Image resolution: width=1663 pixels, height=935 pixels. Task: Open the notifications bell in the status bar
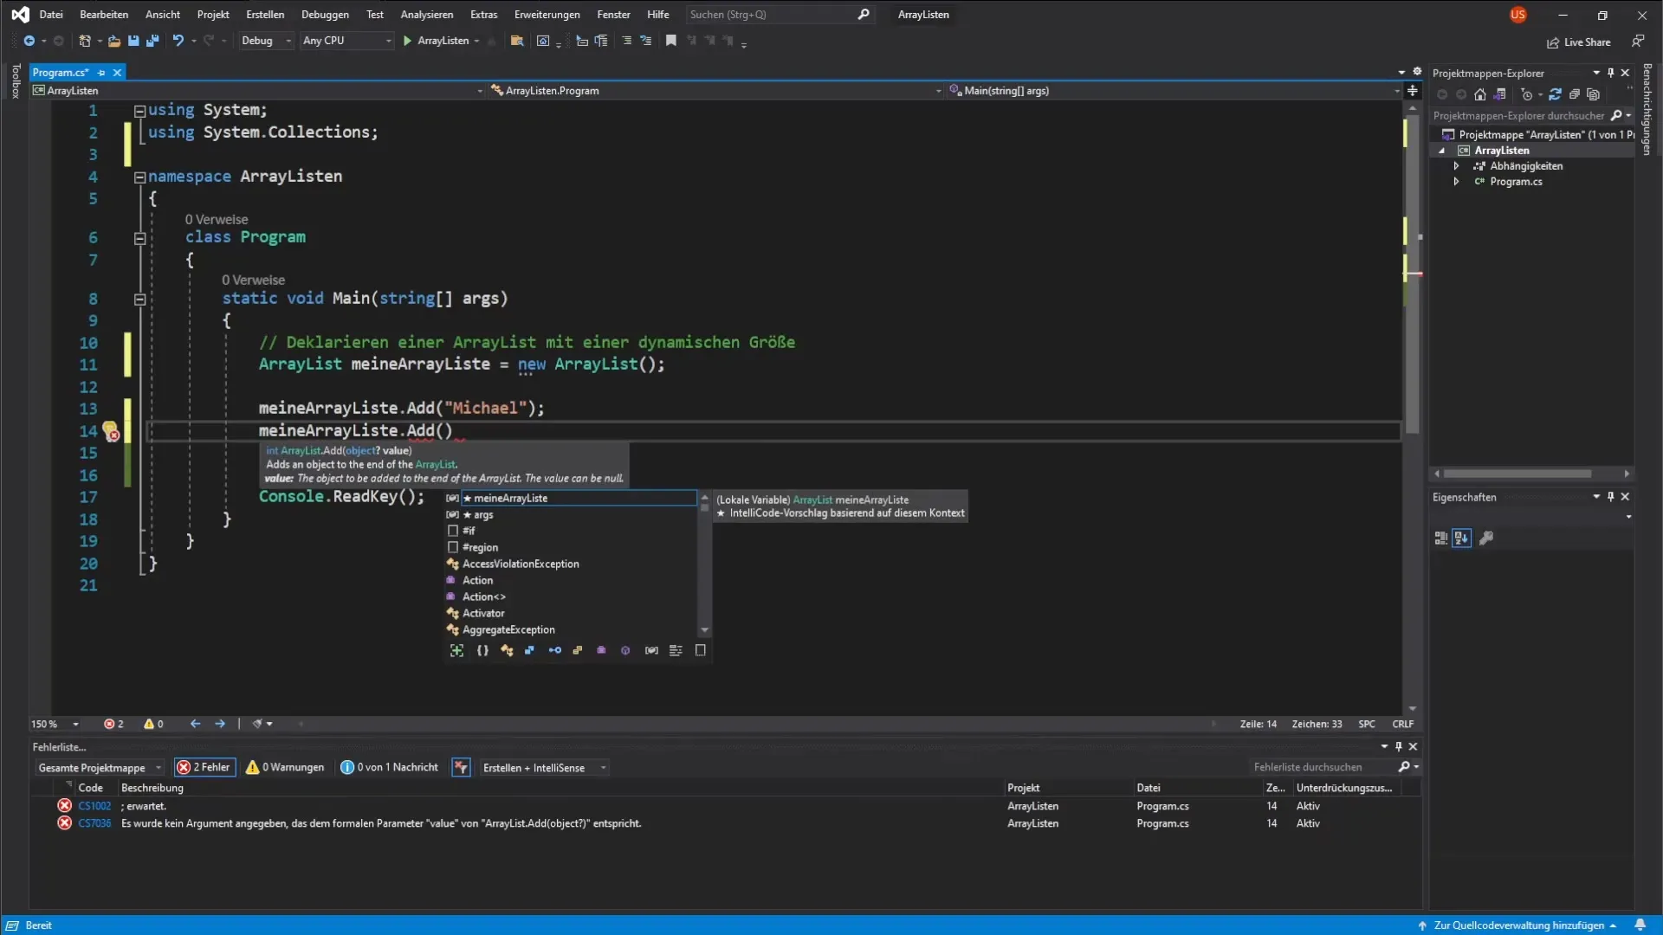click(1640, 925)
